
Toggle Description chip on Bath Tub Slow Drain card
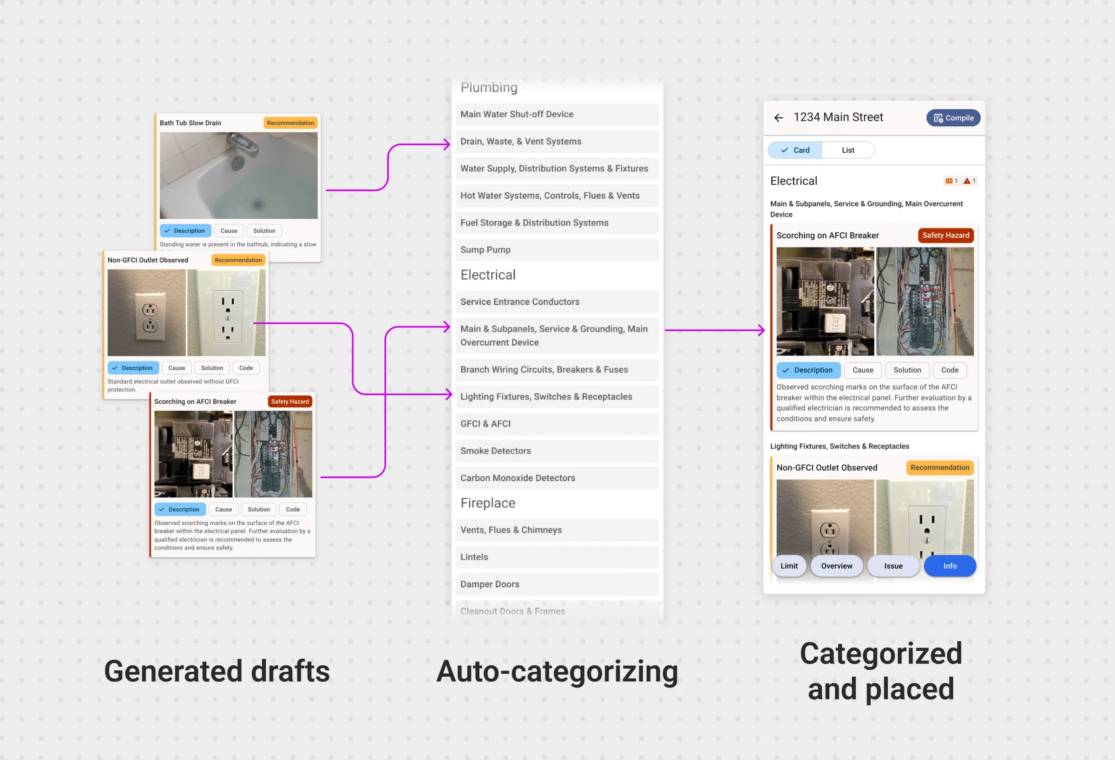coord(185,231)
